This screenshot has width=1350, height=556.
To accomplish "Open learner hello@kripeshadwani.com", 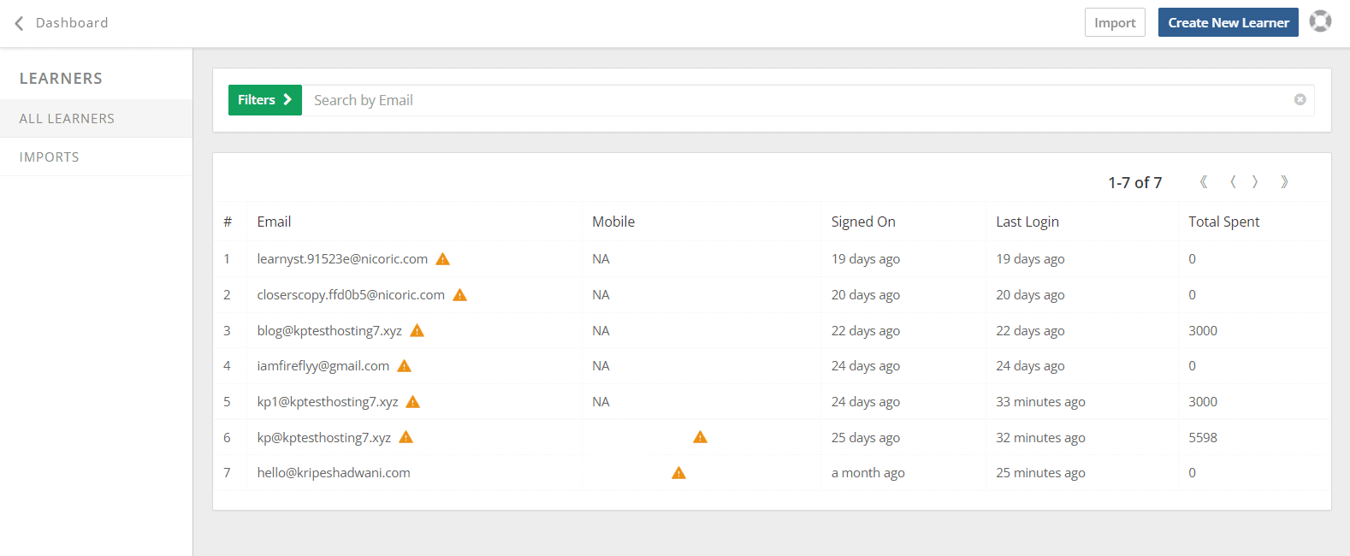I will [334, 473].
